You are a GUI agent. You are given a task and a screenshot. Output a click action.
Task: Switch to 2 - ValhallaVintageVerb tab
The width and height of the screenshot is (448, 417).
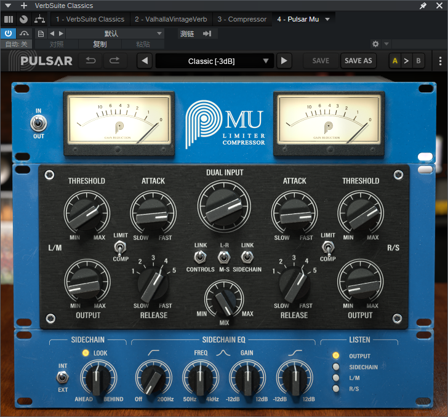(x=171, y=19)
